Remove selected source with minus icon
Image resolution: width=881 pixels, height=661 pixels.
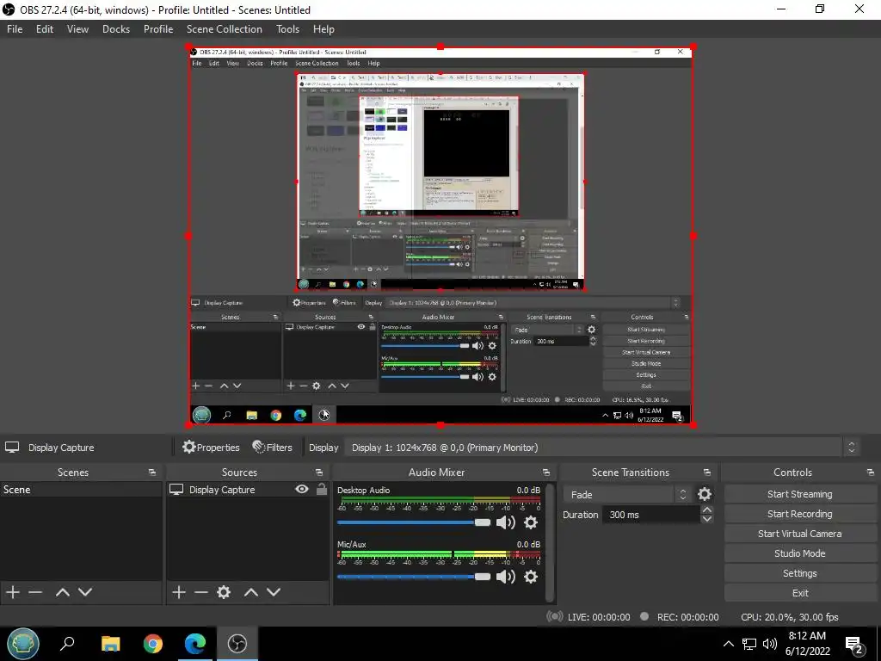201,592
